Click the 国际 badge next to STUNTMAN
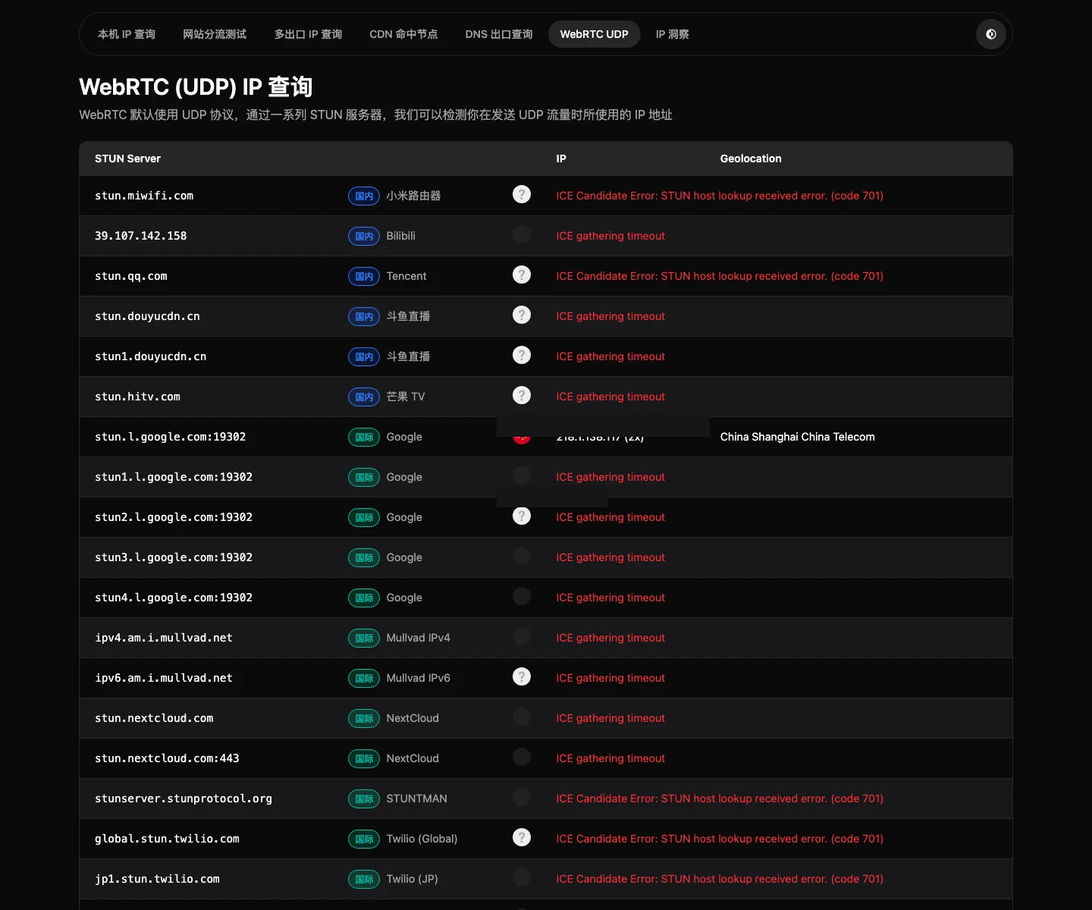Screen dimensions: 1092x910 point(364,799)
